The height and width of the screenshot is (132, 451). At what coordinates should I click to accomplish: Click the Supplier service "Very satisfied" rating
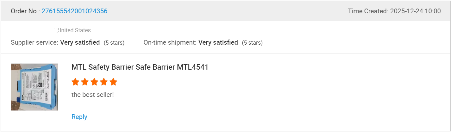click(x=80, y=42)
